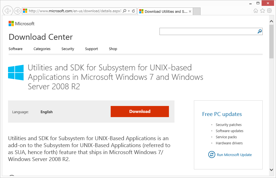Screen dimensions: 276x178
Task: Open the browser Home page icon
Action: click(x=256, y=11)
